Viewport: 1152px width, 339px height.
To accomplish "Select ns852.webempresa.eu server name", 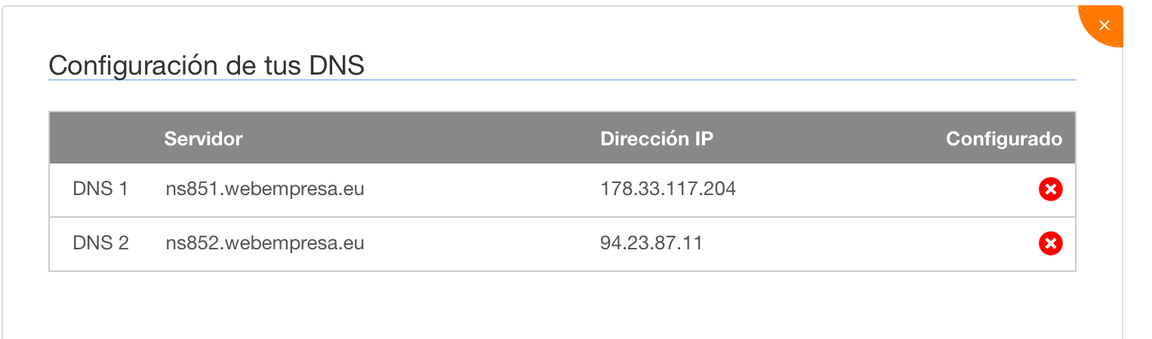I will (x=265, y=243).
